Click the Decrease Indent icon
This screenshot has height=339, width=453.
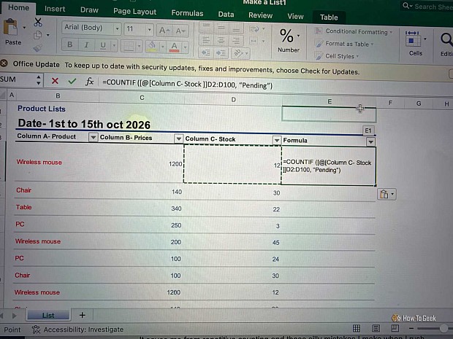coord(206,52)
